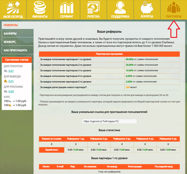Click silver coins icon under Для рекламы
Viewport: 187px width, 174px height.
pos(6,91)
